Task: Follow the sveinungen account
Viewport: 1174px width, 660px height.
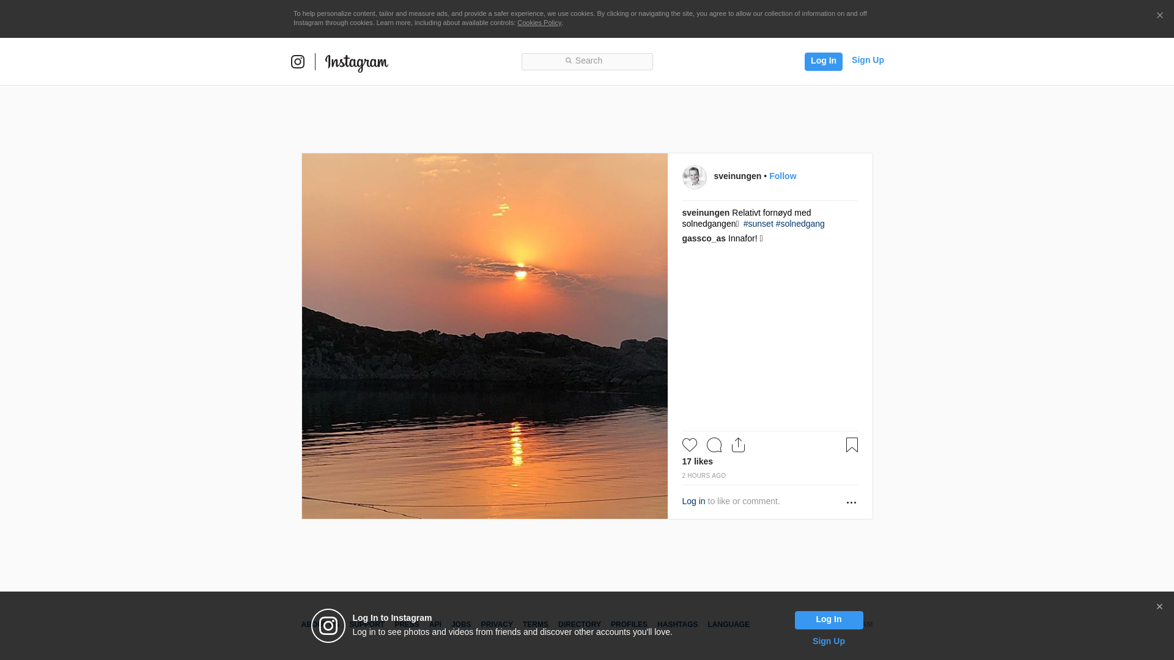Action: coord(782,176)
